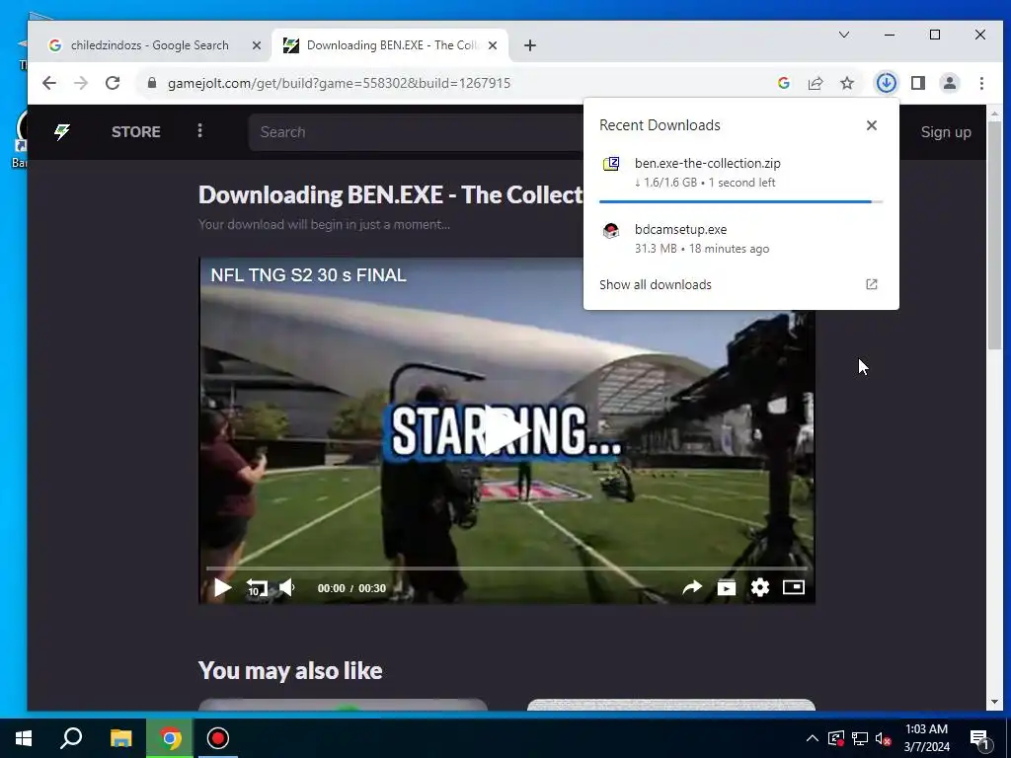Click the red recorder taskbar icon

point(218,738)
